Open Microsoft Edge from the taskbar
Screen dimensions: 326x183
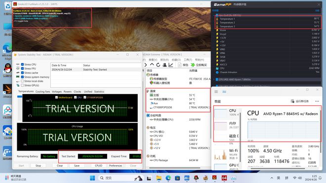[x=168, y=178]
